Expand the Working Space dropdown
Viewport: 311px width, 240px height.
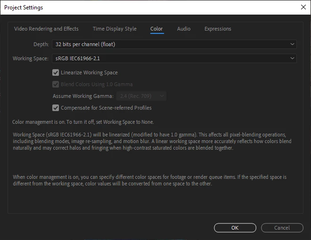tap(174, 58)
